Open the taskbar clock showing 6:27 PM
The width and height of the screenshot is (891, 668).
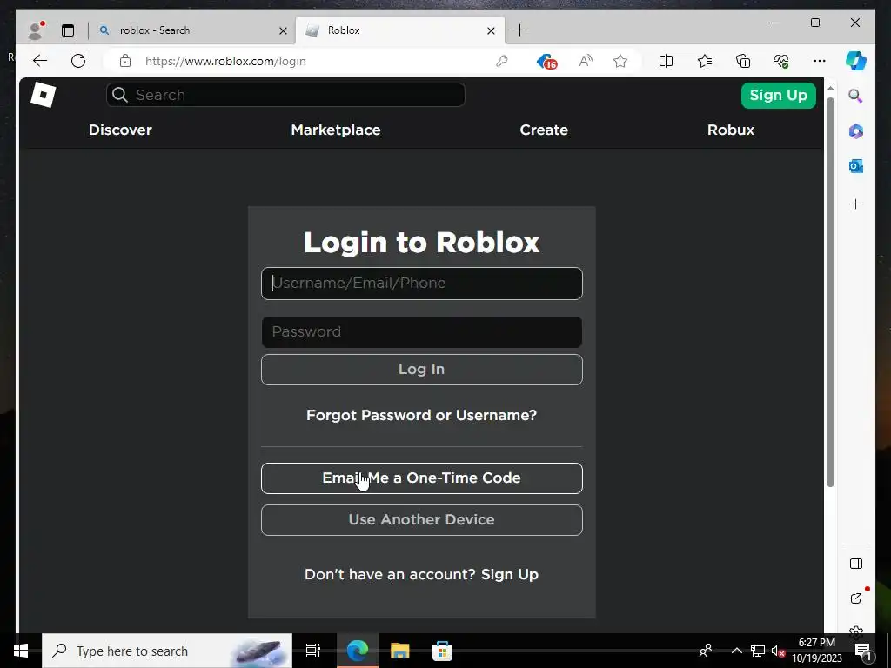pos(817,651)
